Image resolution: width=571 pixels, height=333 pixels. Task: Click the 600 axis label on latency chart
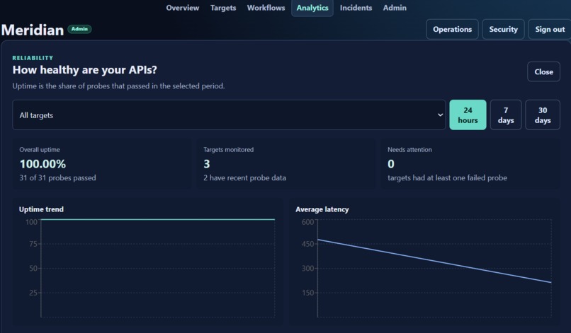[x=307, y=222]
